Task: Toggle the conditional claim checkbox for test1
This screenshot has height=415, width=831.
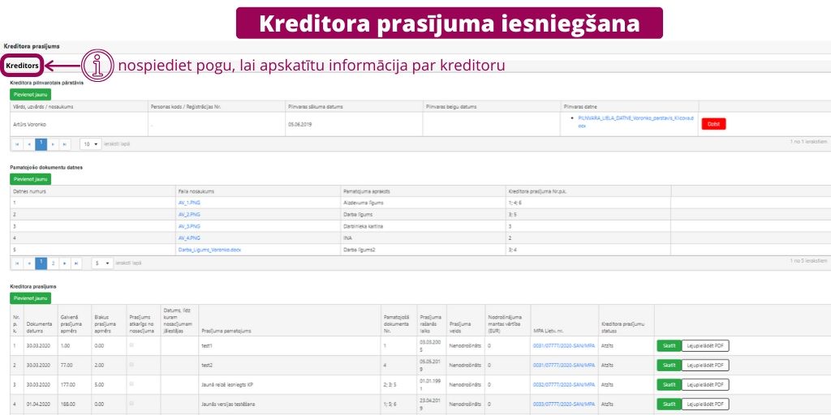Action: (x=131, y=344)
